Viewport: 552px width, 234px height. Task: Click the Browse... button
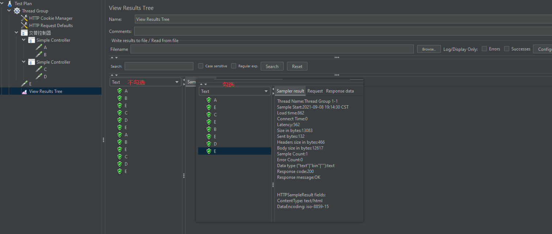429,49
